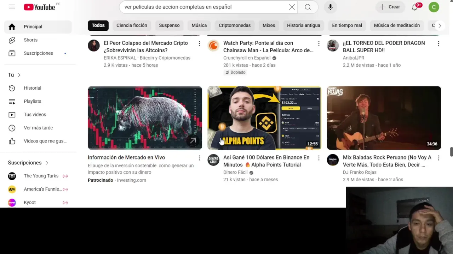Open Dinero Fácil channel avatar

tap(213, 160)
